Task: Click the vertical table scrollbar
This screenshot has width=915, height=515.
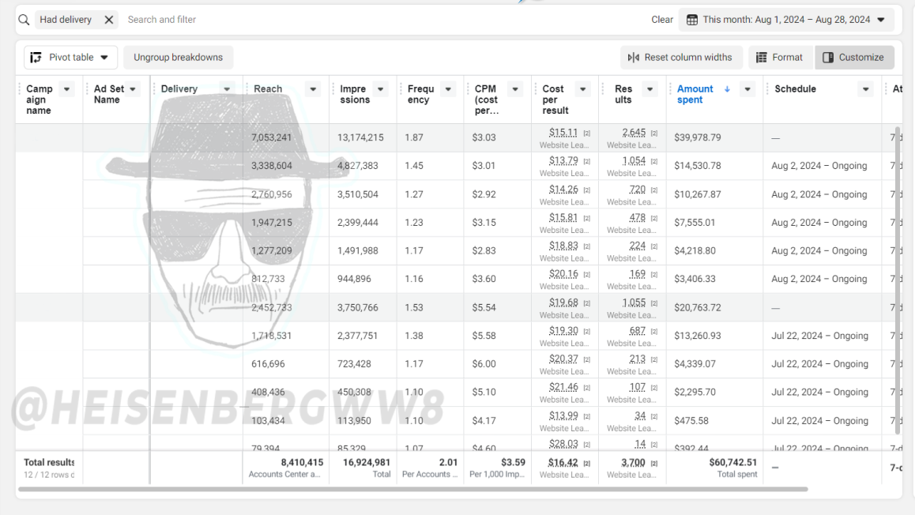Action: click(x=898, y=280)
